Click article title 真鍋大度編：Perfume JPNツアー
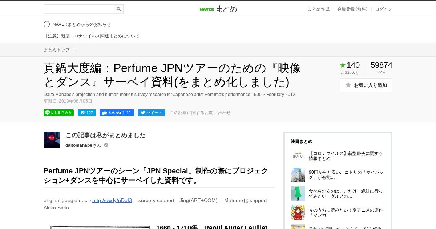 coord(172,75)
